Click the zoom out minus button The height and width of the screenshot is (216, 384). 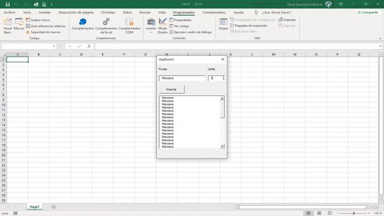(x=338, y=214)
